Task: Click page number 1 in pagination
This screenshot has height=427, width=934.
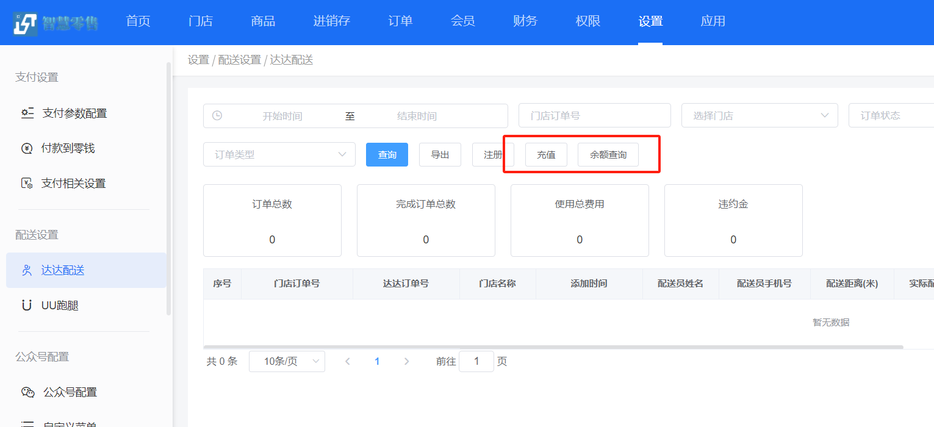Action: click(377, 361)
